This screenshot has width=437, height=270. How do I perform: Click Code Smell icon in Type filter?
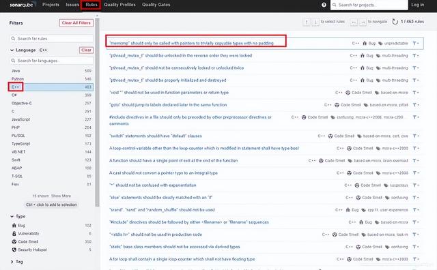click(14, 241)
